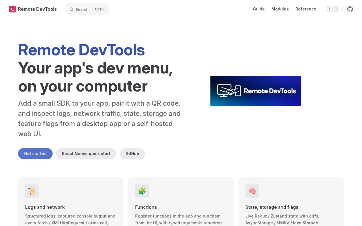Open the Modules nav item
The image size is (362, 226).
280,9
